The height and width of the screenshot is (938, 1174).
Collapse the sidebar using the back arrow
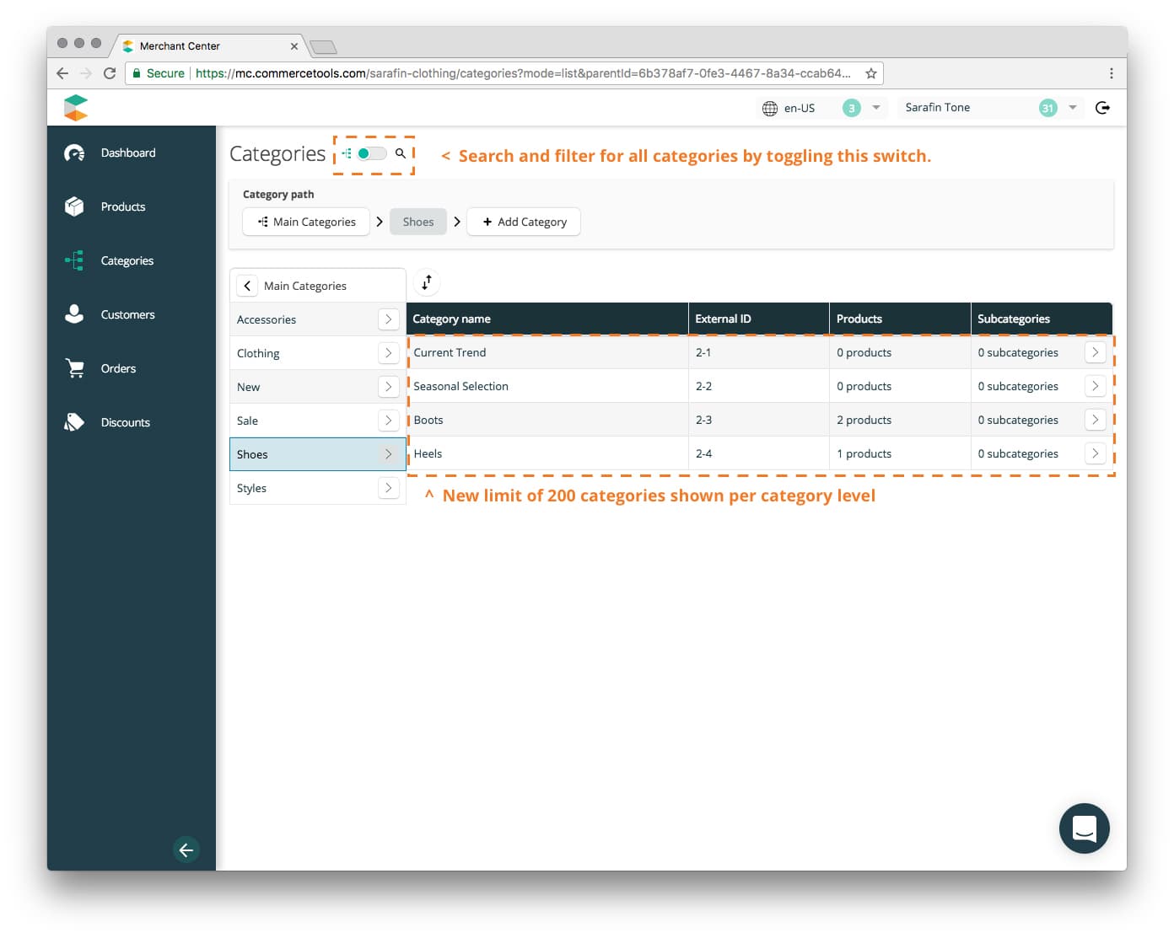(x=186, y=850)
